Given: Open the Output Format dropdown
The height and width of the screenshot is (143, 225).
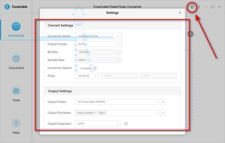Looking at the screenshot, I should (98, 44).
